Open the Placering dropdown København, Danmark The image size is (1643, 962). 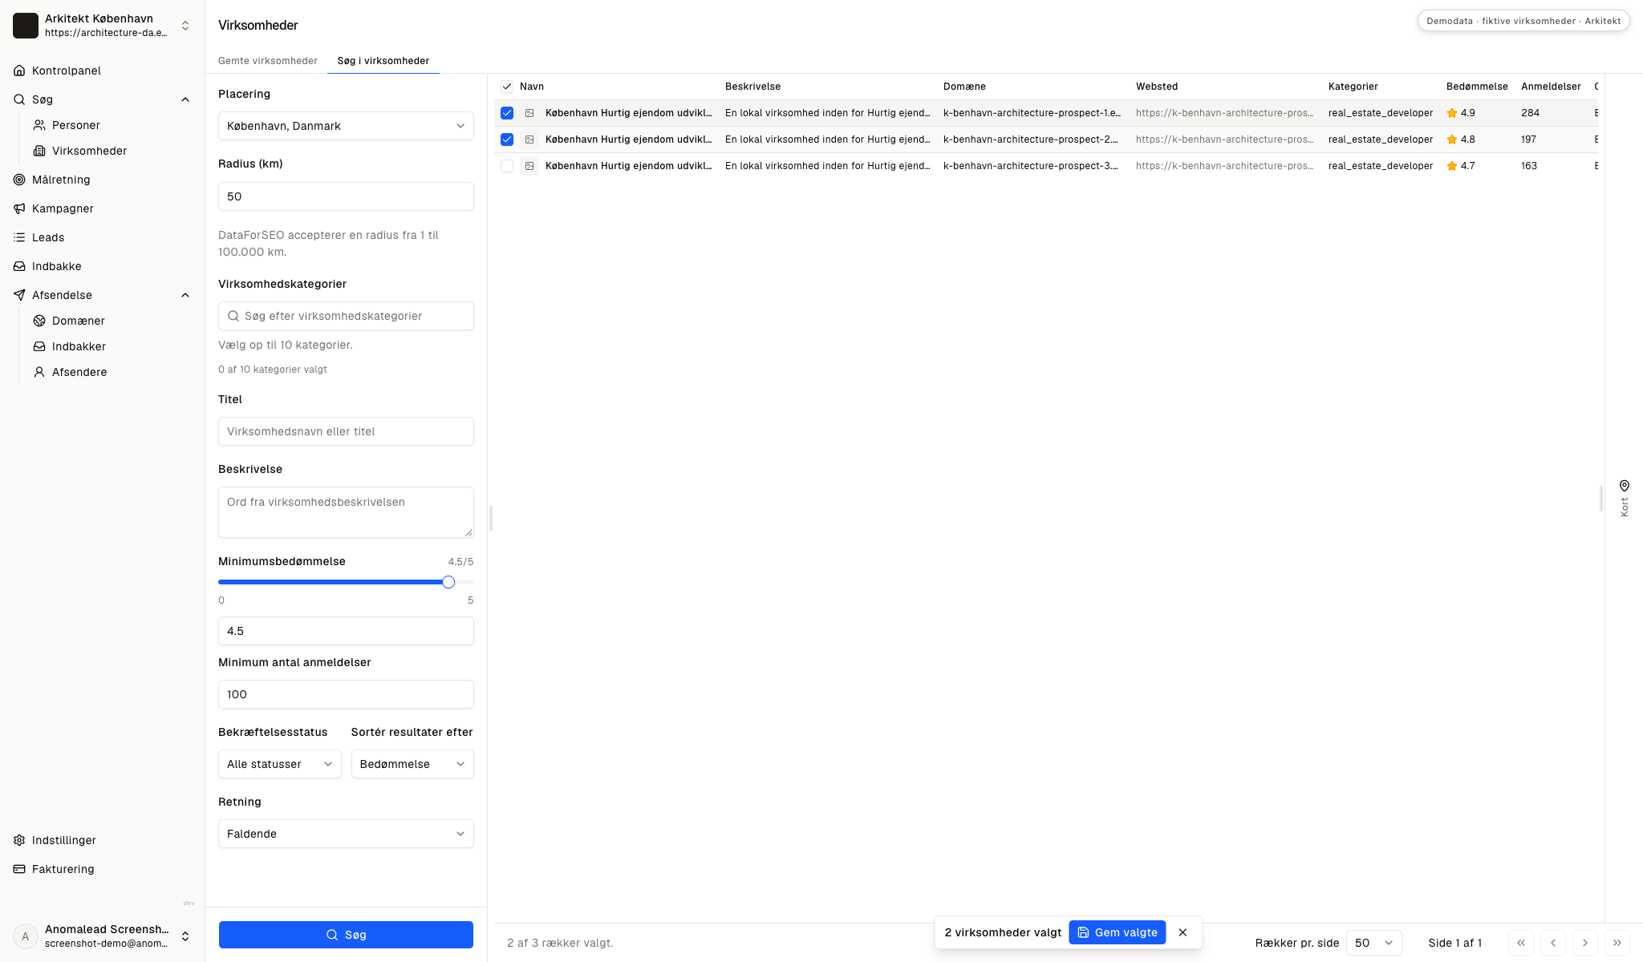coord(346,126)
